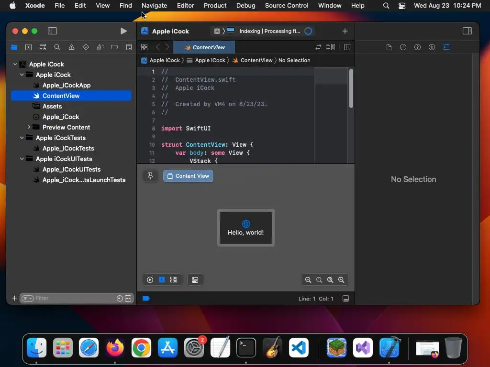Viewport: 490px width, 367px height.
Task: Zoom preview to 100 percent
Action: tap(319, 280)
